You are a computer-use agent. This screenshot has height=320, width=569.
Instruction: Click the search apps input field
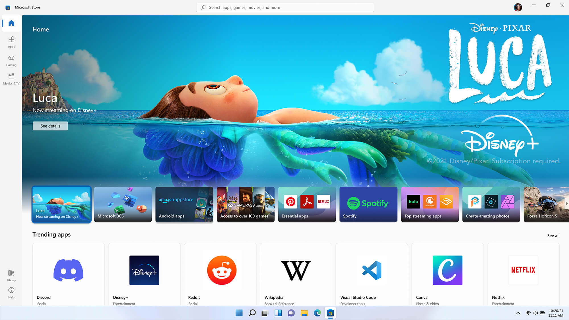[285, 7]
